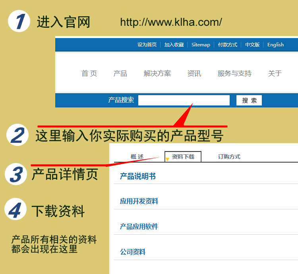Open the 首页 menu item
Viewport: 298px width, 274px height.
coord(89,73)
